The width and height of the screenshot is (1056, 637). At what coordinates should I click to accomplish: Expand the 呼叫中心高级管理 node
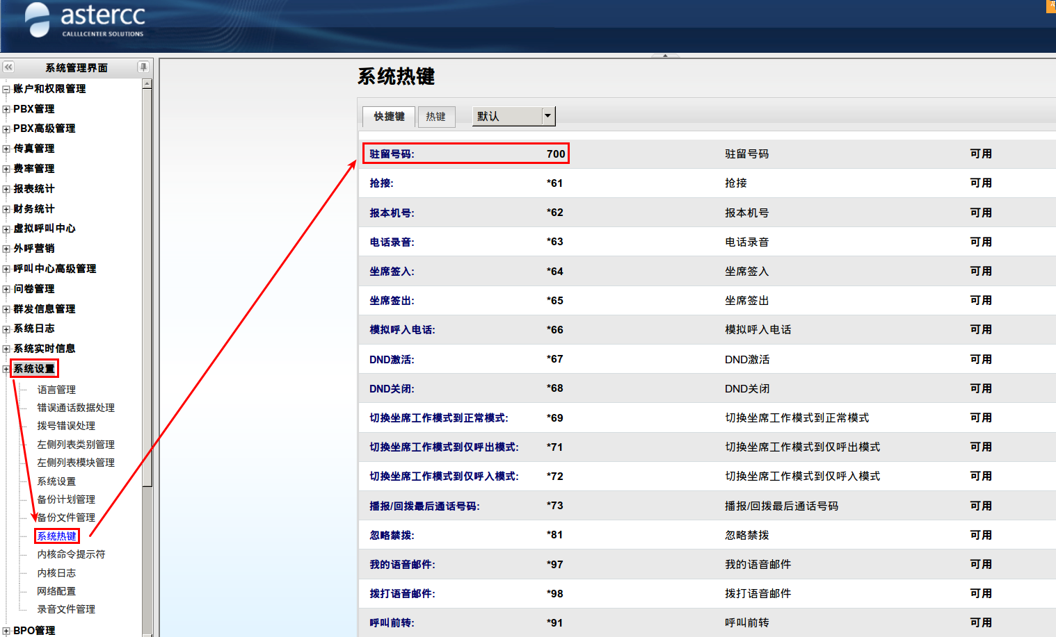[x=6, y=269]
